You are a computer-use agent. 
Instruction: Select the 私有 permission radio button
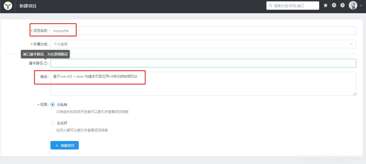coord(52,104)
